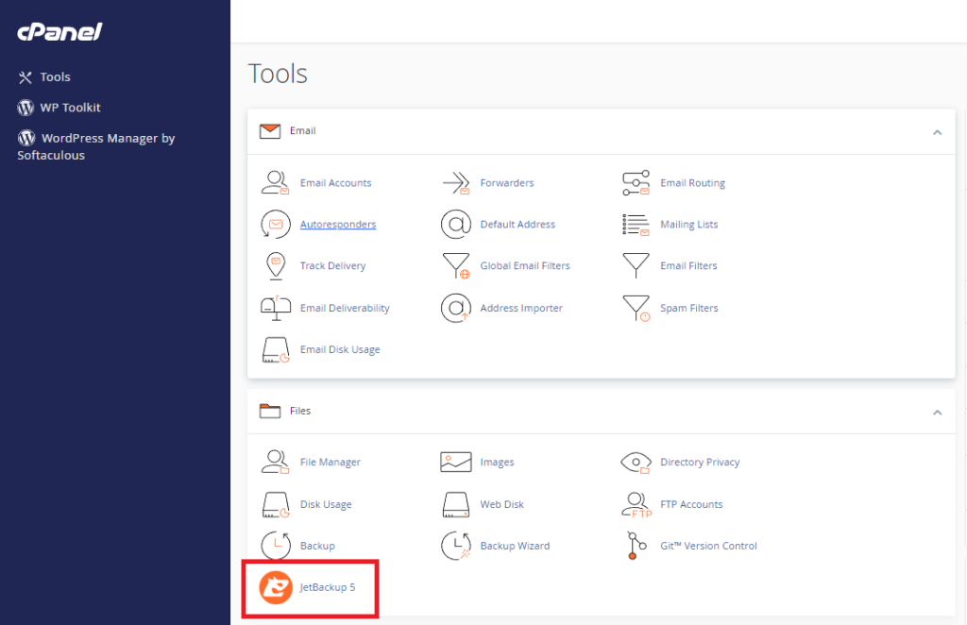Collapse the Email section chevron
The width and height of the screenshot is (967, 625).
point(938,132)
